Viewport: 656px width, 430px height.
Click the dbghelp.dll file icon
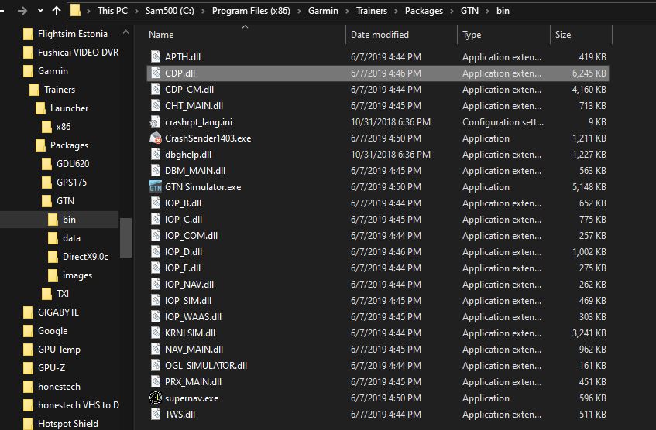click(155, 154)
